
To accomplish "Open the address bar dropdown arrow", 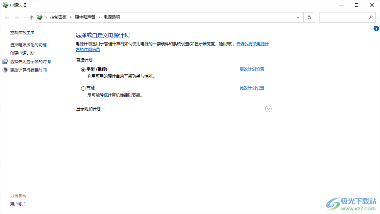I will (x=298, y=17).
